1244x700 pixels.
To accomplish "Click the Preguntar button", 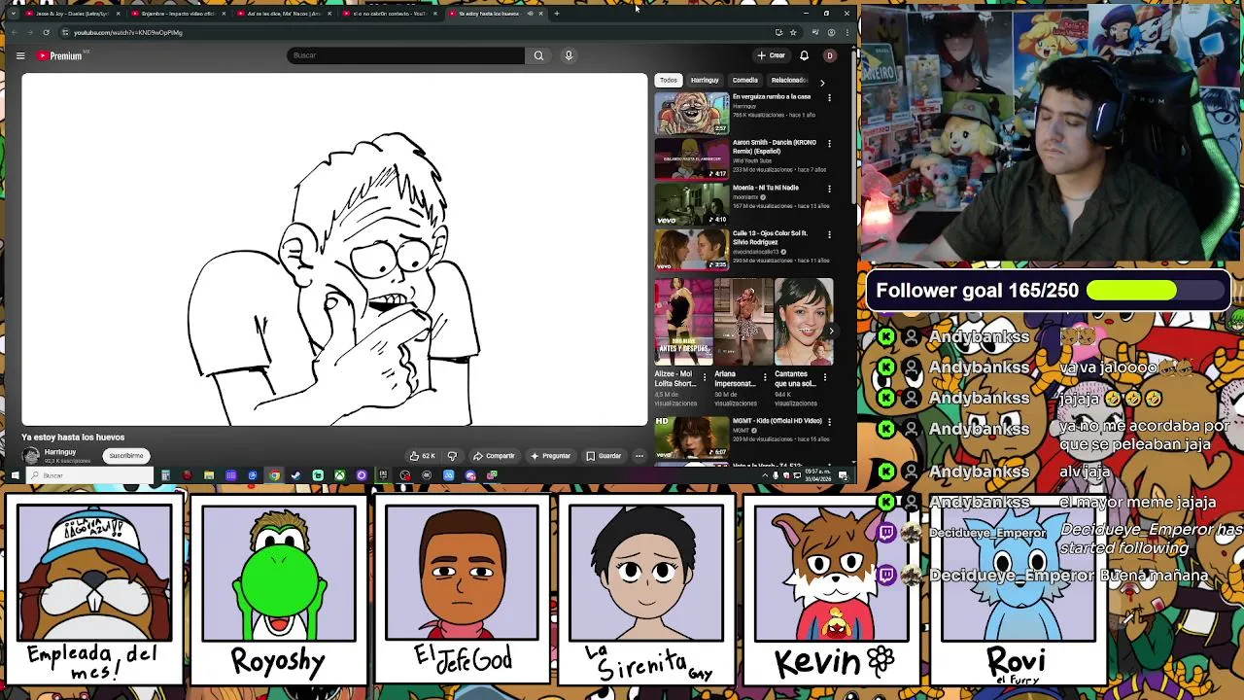I will coord(550,455).
